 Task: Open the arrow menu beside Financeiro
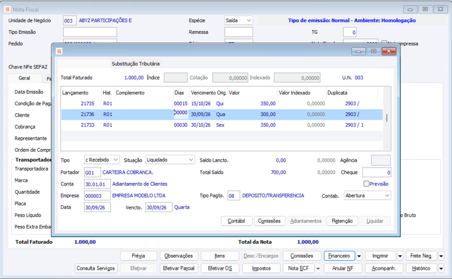coord(359,256)
